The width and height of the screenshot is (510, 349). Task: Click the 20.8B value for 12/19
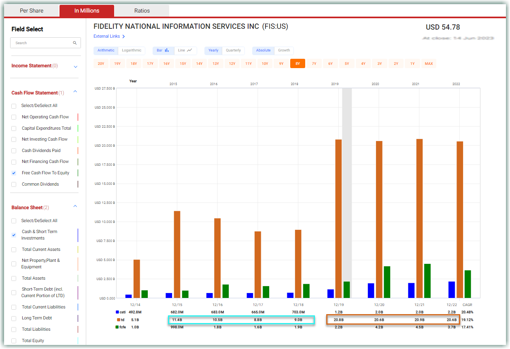[338, 320]
